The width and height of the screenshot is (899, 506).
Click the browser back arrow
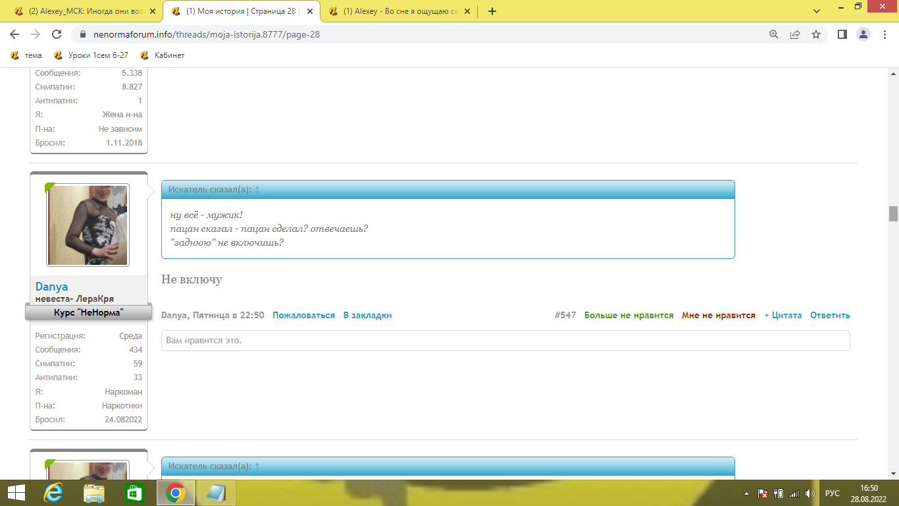[x=14, y=34]
